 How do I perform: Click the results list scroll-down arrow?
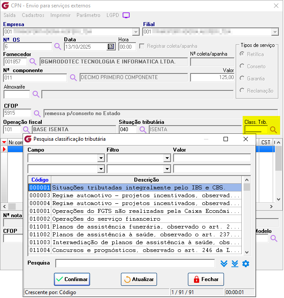pos(247,252)
